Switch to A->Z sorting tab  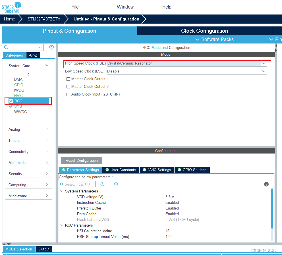pyautogui.click(x=33, y=55)
